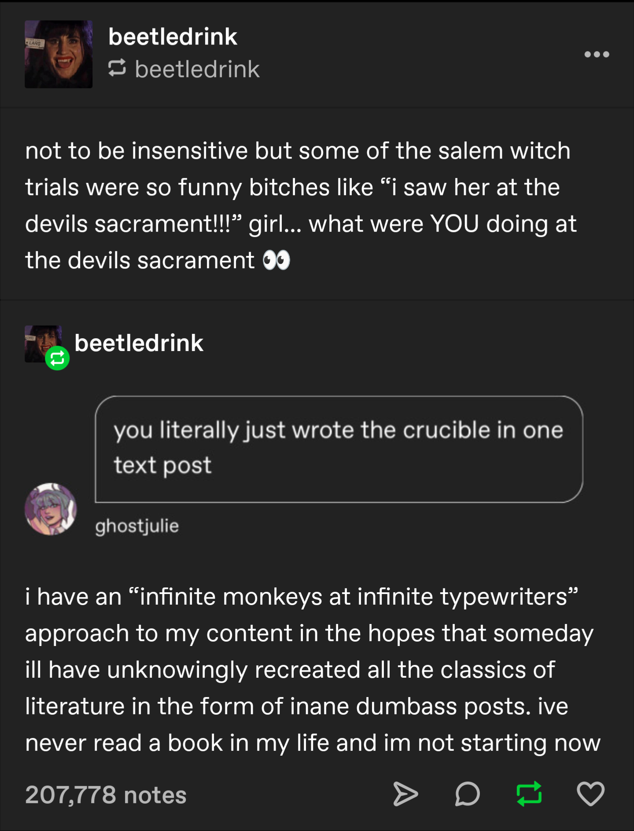The width and height of the screenshot is (634, 831).
Task: Click the paper plane share icon
Action: click(x=405, y=794)
